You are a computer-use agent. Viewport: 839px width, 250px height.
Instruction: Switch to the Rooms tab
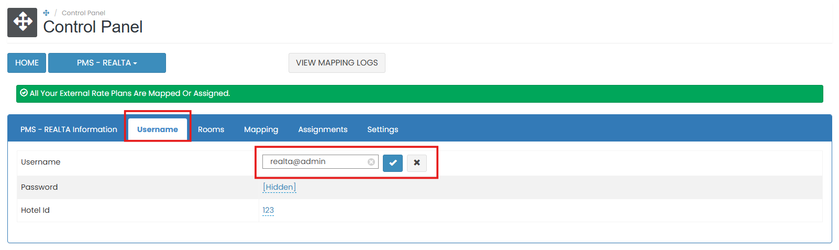(x=211, y=129)
